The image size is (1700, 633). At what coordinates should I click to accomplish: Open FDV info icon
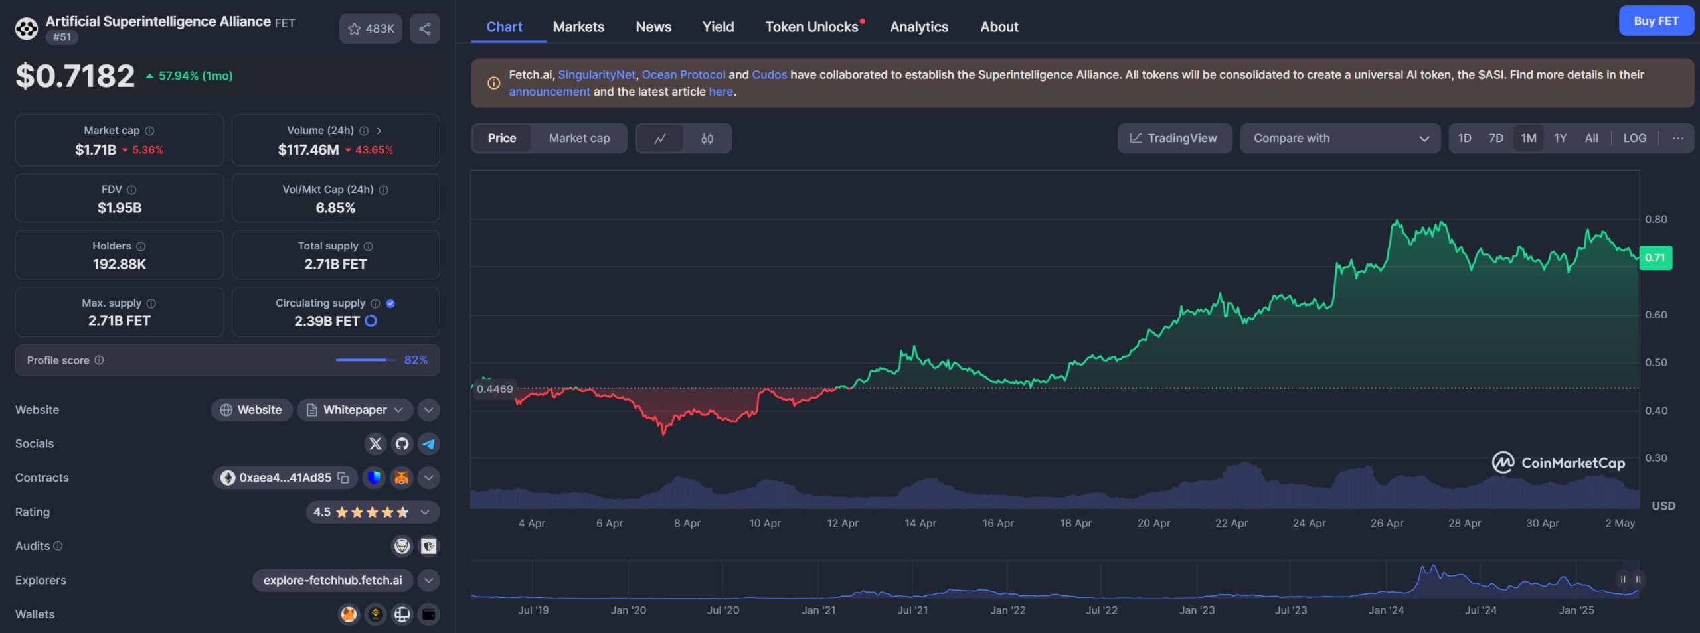[x=131, y=190]
